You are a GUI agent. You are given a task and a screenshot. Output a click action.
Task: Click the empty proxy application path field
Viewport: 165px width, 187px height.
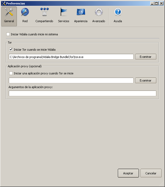click(x=71, y=80)
